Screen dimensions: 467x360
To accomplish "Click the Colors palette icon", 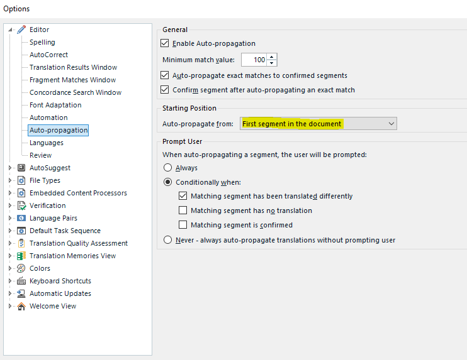I will click(21, 268).
